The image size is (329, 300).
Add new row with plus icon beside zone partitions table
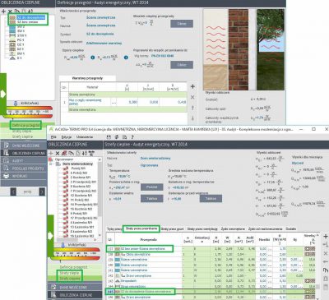click(x=326, y=237)
